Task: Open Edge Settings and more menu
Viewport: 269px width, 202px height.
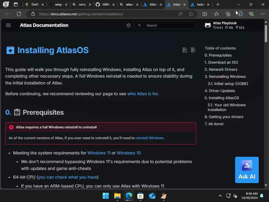Action: pos(263,14)
